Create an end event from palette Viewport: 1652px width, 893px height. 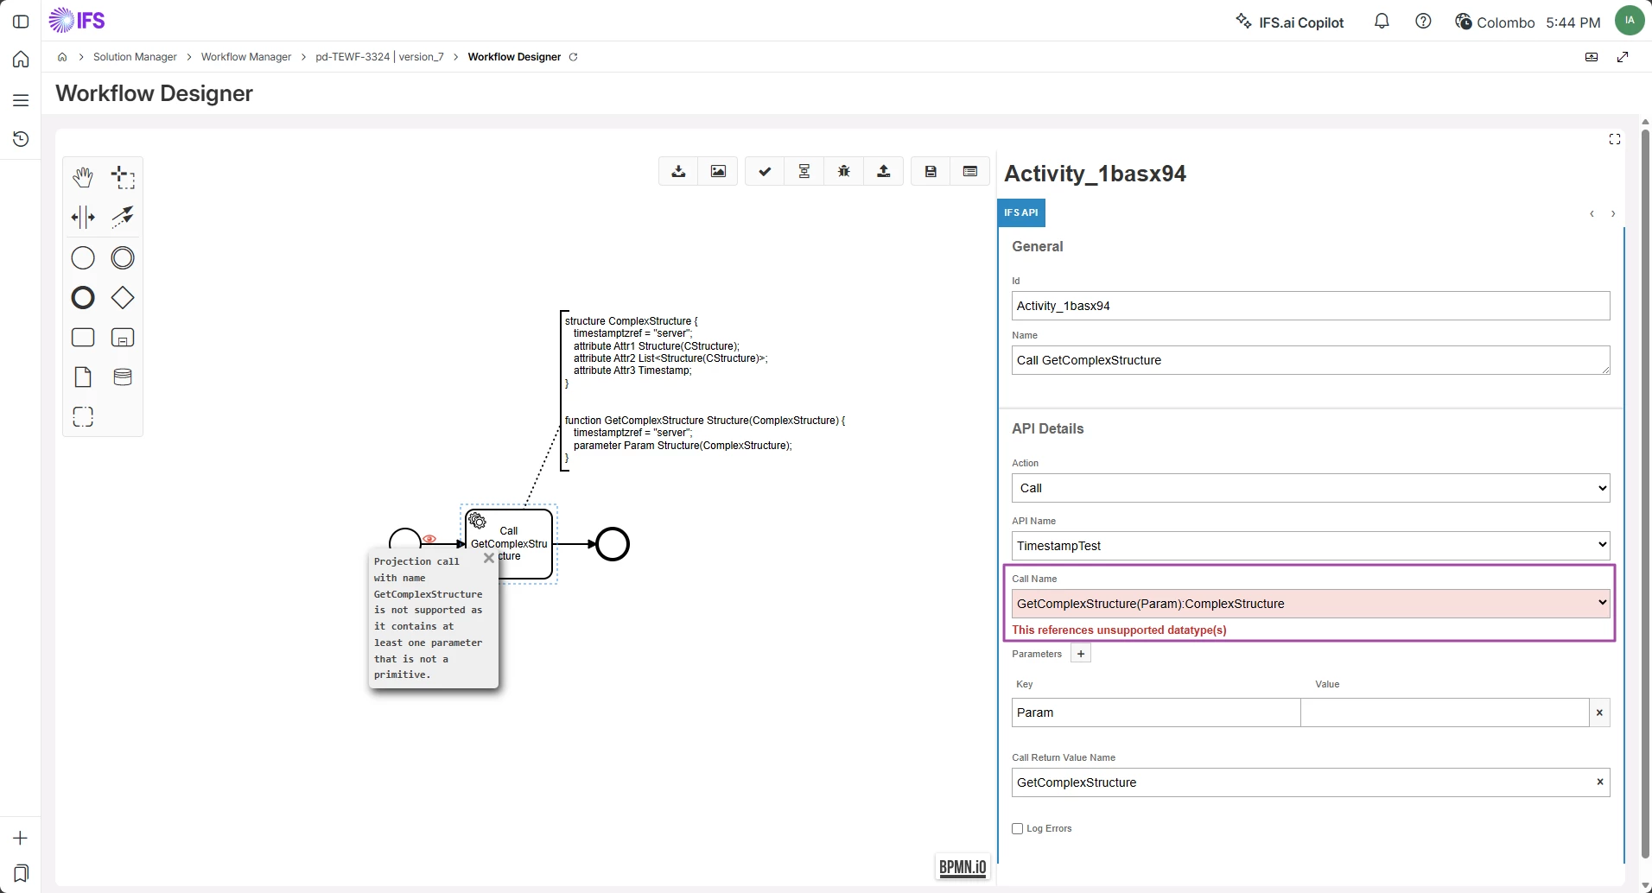click(83, 297)
